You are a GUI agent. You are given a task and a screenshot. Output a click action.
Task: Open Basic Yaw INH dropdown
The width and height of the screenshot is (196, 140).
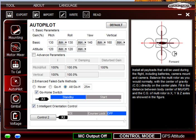tap(101, 42)
